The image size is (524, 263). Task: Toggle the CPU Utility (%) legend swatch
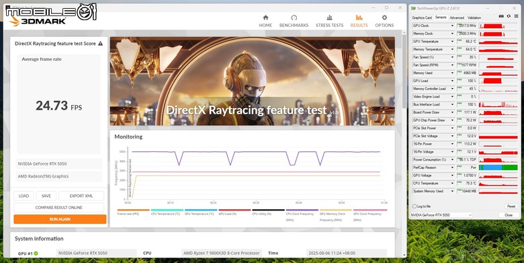268,210
